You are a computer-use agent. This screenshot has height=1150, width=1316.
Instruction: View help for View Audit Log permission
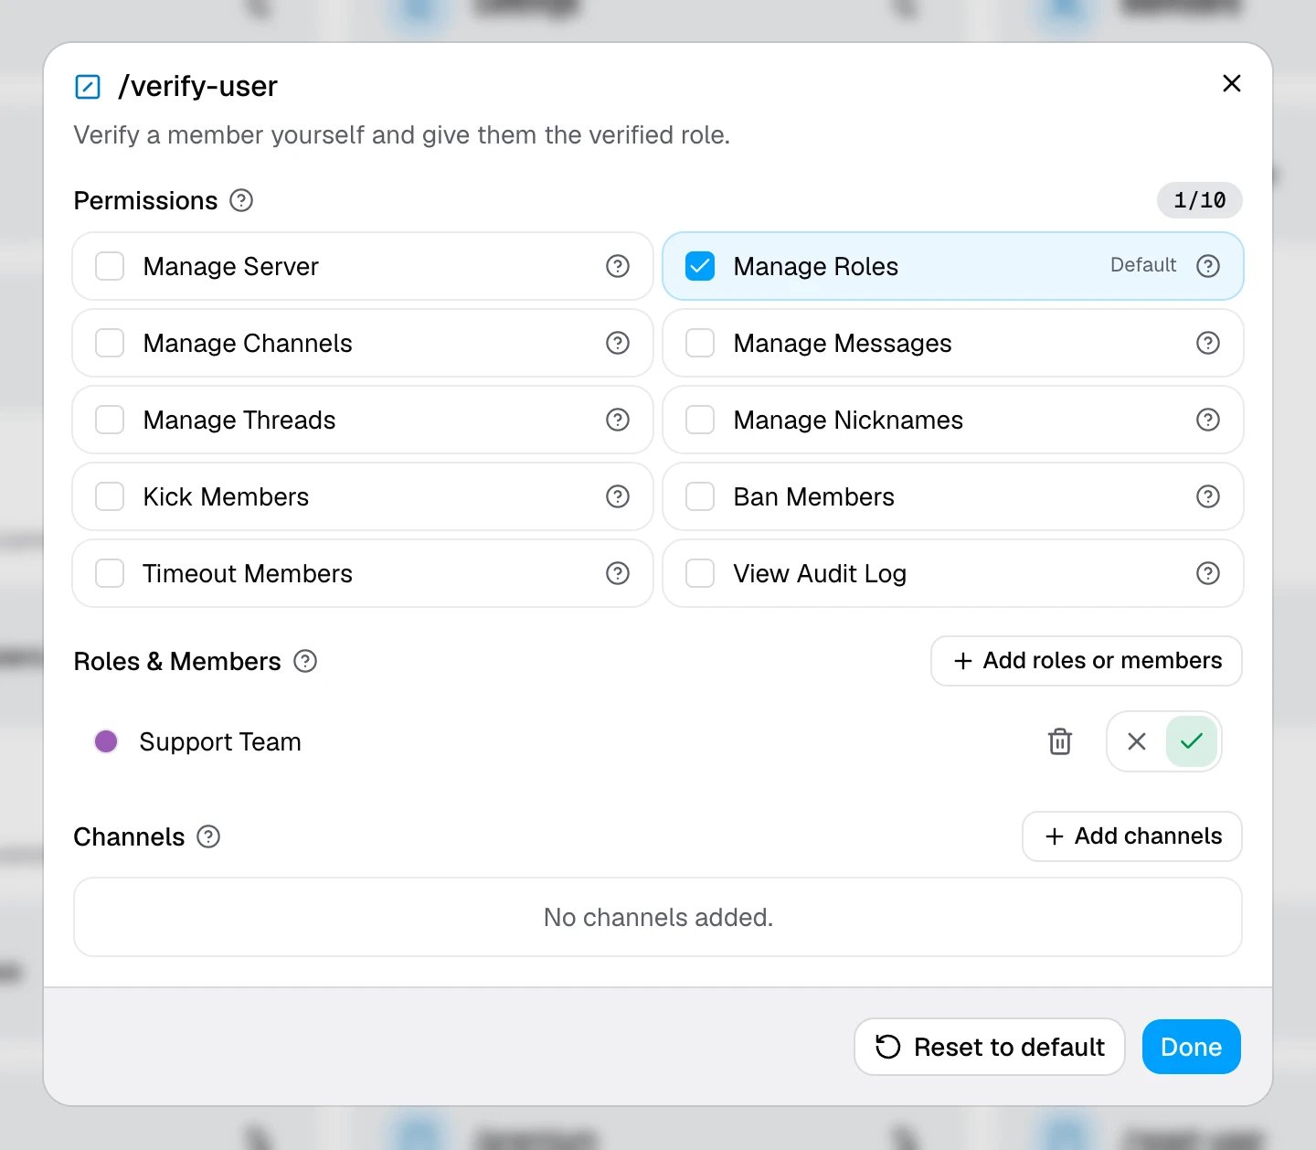point(1208,573)
